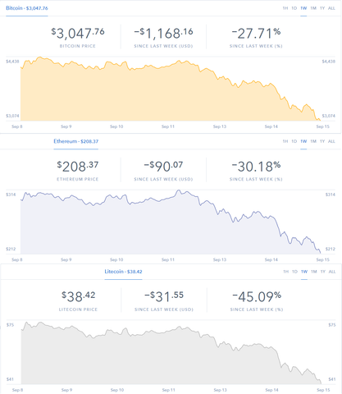This screenshot has height=394, width=342.
Task: Select 1D range on Ethereum chart
Action: (294, 141)
